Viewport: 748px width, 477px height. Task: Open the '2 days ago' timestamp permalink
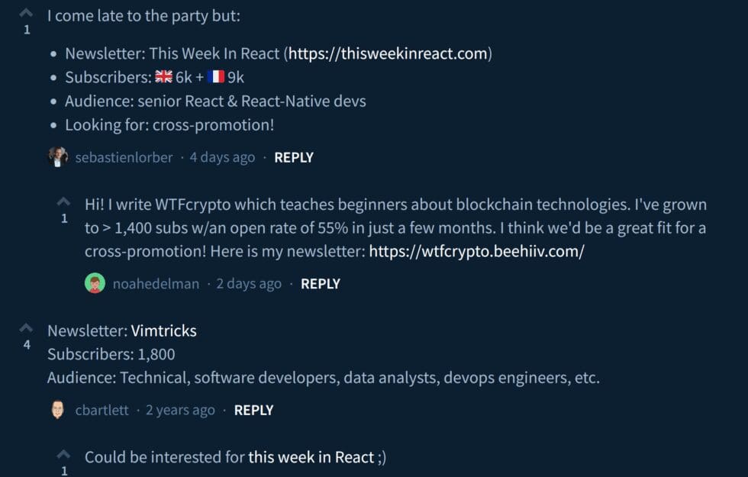pyautogui.click(x=249, y=284)
